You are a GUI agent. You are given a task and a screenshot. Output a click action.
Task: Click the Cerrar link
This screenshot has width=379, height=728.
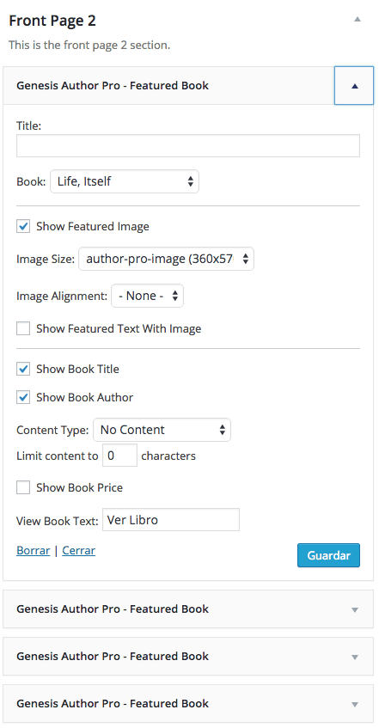click(78, 551)
